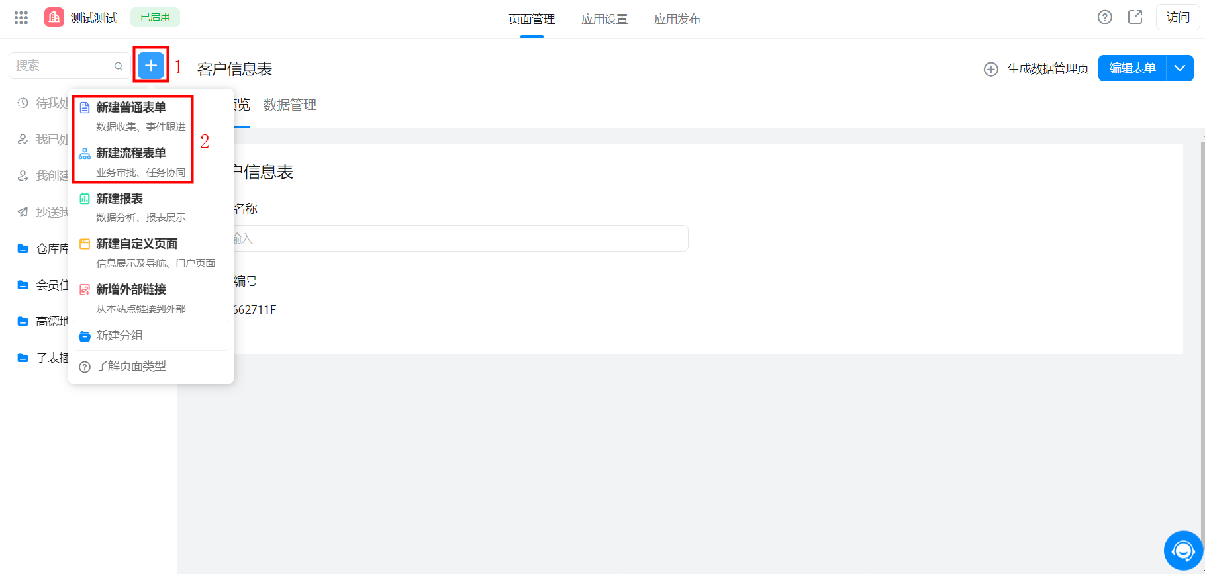1205x574 pixels.
Task: Click the 已启用 status badge
Action: pyautogui.click(x=155, y=17)
